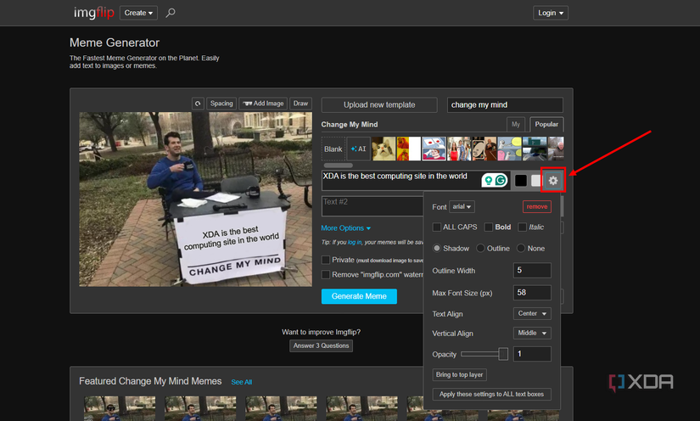Click the template list horizontal scrollbar
This screenshot has height=421, width=700.
pos(339,166)
